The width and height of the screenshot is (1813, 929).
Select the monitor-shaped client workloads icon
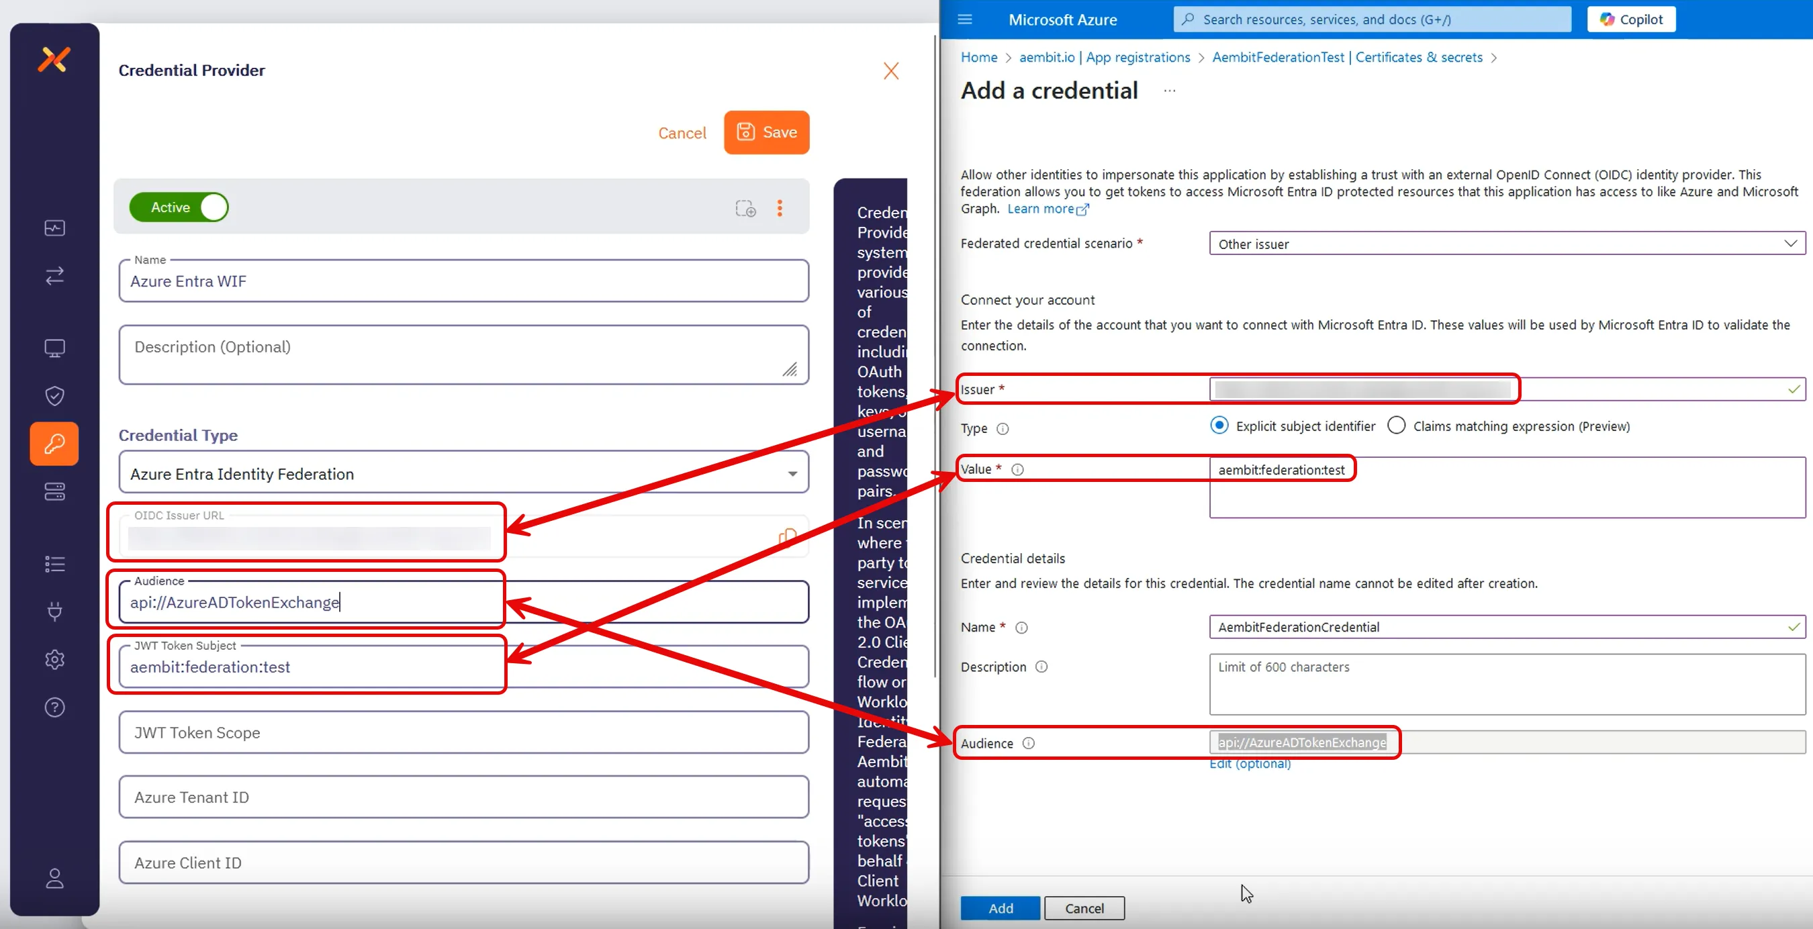pyautogui.click(x=54, y=348)
